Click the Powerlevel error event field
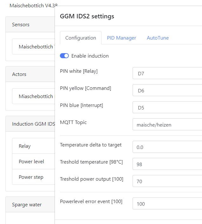Image resolution: width=202 pixels, height=224 pixels. tap(167, 204)
